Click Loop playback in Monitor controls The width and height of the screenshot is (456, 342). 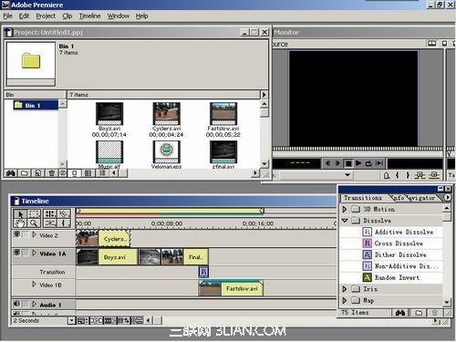click(x=368, y=163)
